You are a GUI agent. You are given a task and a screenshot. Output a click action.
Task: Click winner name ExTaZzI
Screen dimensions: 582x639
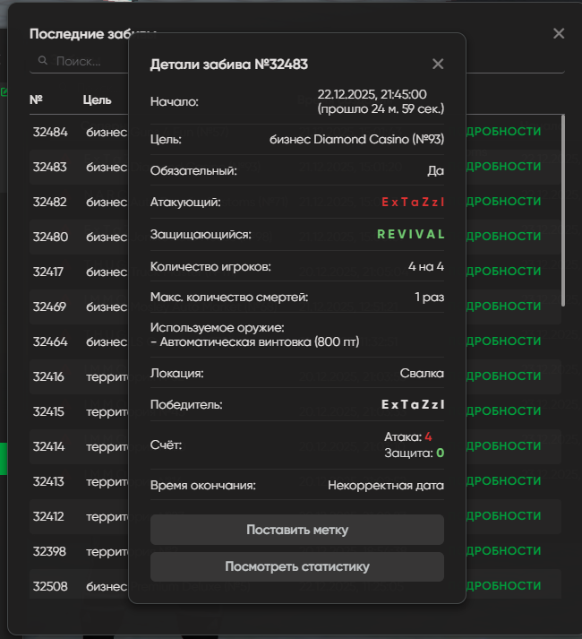pyautogui.click(x=413, y=405)
